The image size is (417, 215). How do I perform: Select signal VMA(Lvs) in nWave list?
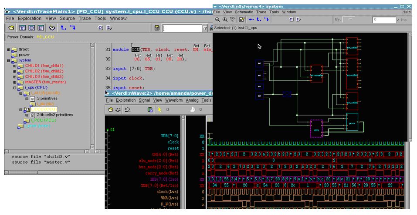[170, 198]
